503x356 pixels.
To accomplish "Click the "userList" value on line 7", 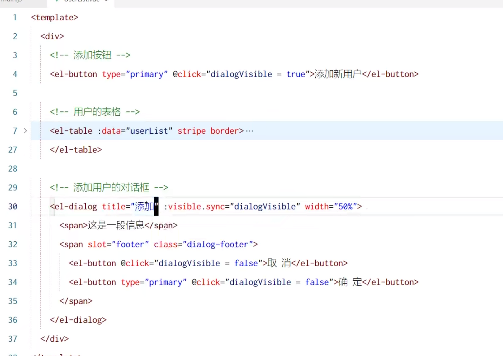I will (149, 131).
